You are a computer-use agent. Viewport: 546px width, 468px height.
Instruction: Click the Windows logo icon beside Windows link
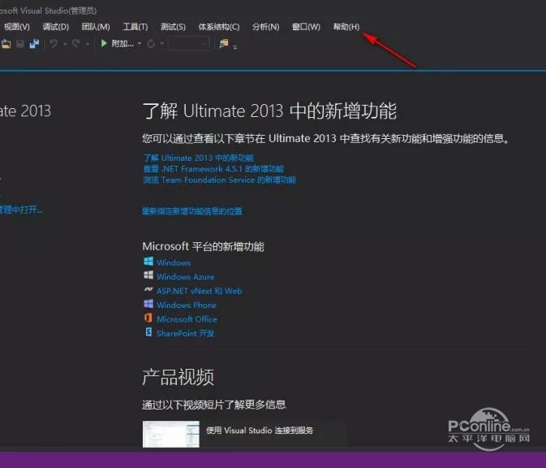148,261
